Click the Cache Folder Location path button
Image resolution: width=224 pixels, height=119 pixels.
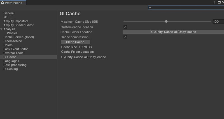click(x=173, y=32)
